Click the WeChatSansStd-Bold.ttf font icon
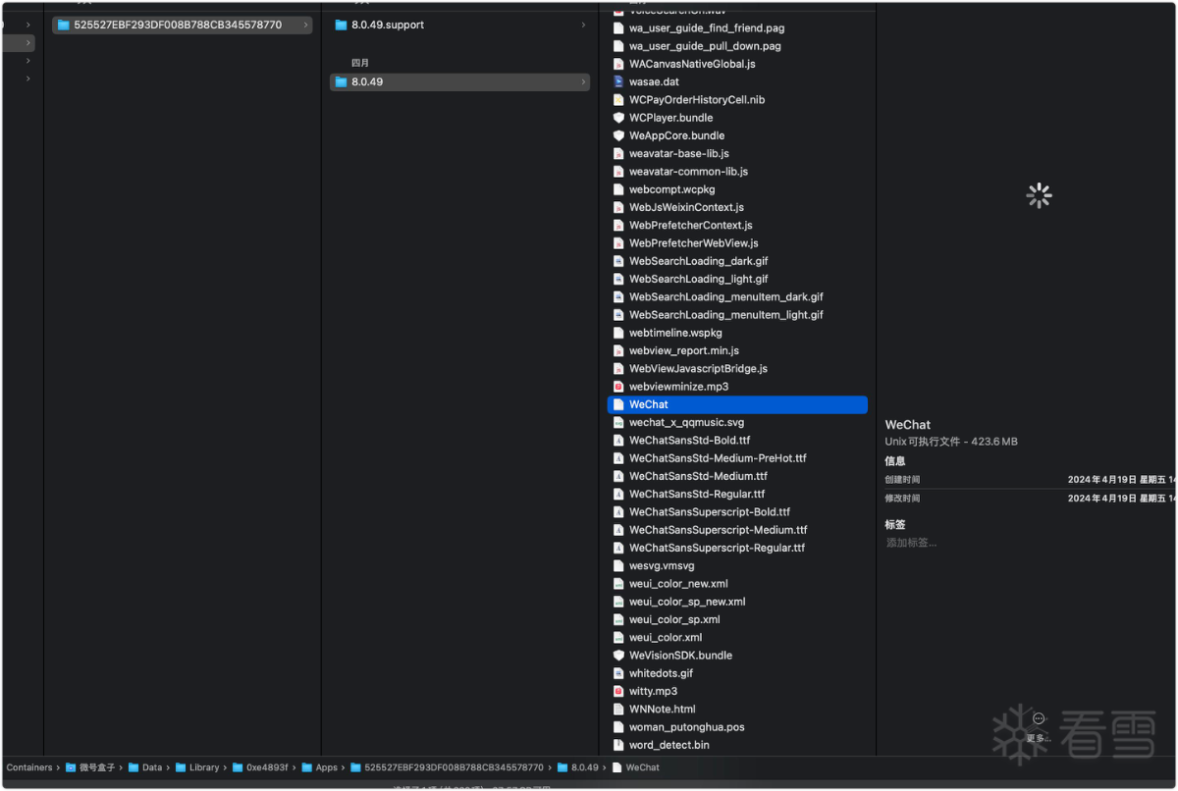The height and width of the screenshot is (791, 1178). (x=618, y=440)
